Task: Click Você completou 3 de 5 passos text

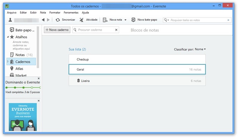Action: (x=23, y=92)
